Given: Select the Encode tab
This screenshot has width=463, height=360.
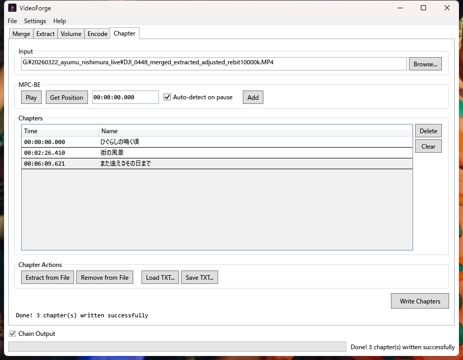Looking at the screenshot, I should click(97, 34).
